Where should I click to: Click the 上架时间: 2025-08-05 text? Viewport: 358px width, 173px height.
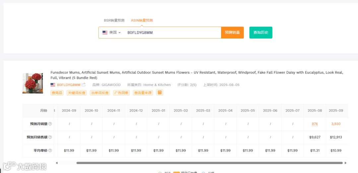[x=221, y=85]
